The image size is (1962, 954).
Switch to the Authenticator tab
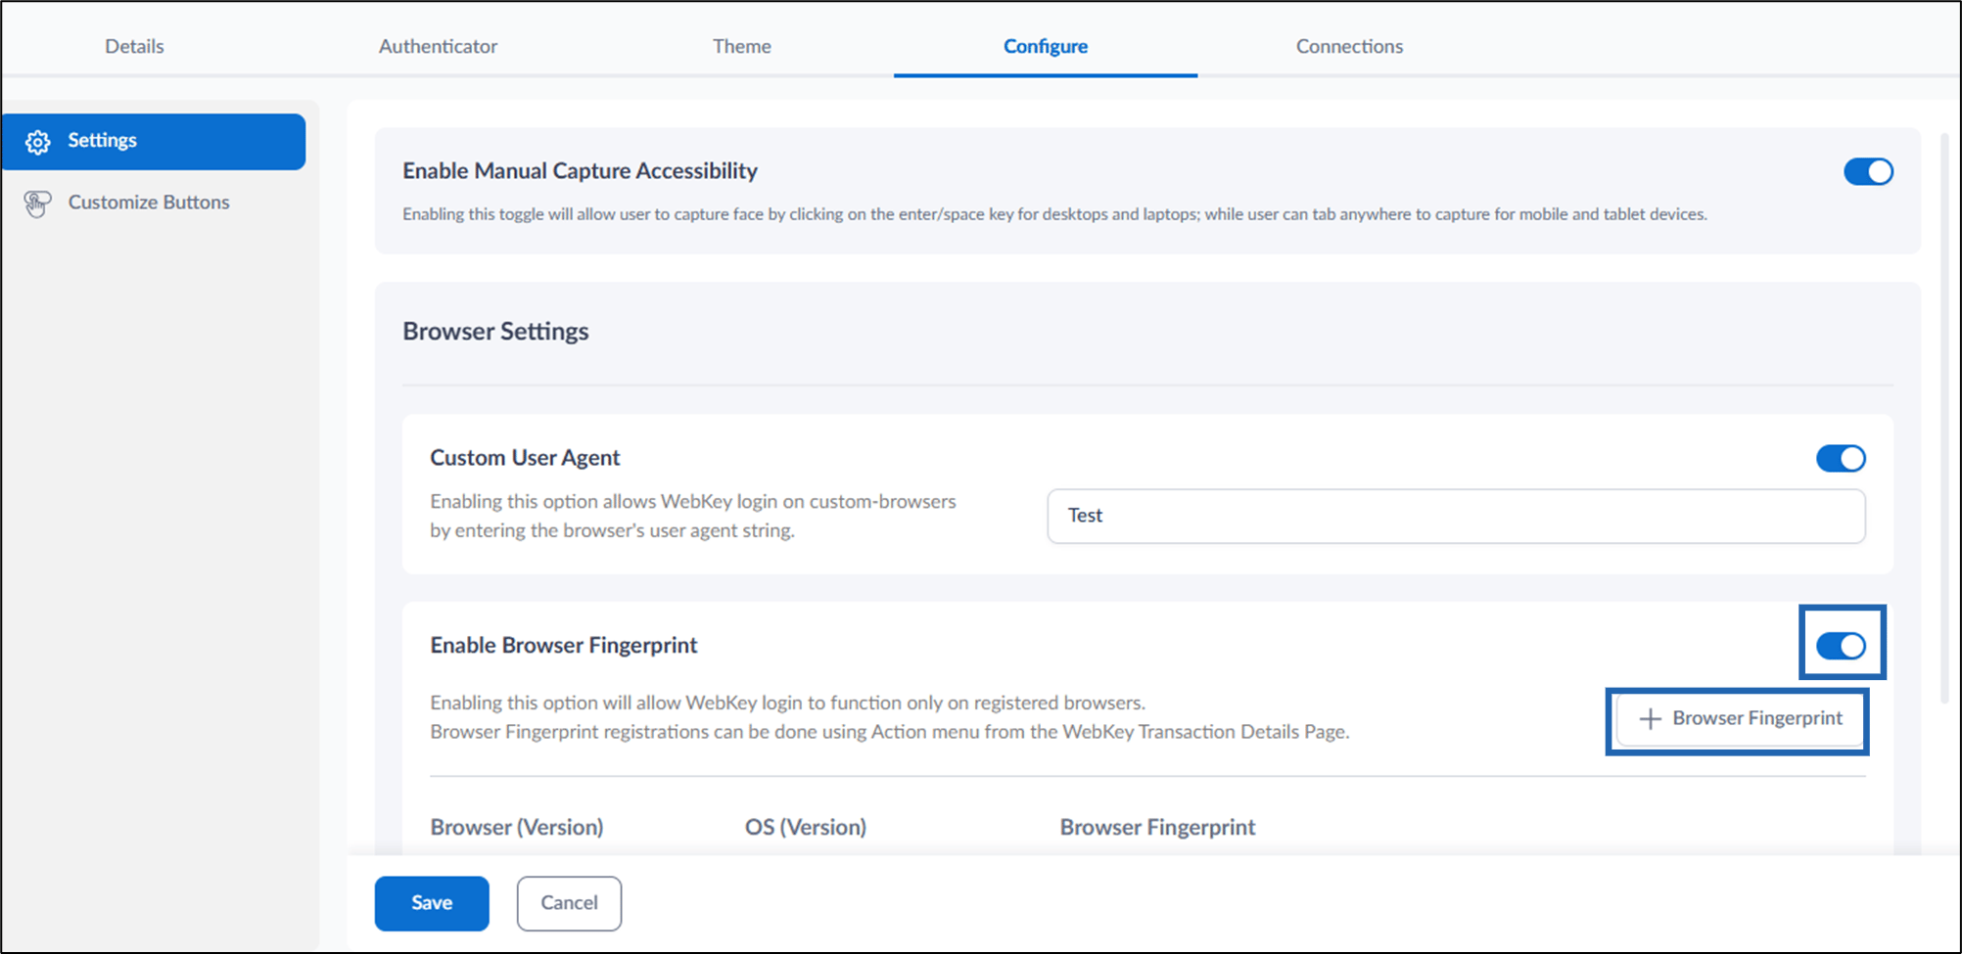tap(438, 46)
